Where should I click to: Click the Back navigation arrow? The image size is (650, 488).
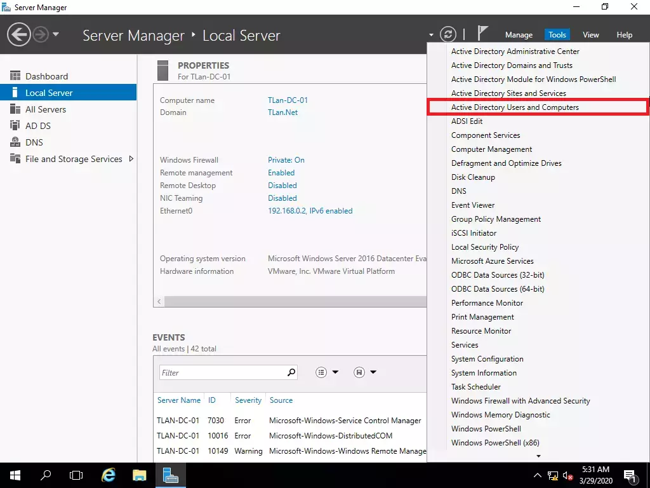pos(18,34)
